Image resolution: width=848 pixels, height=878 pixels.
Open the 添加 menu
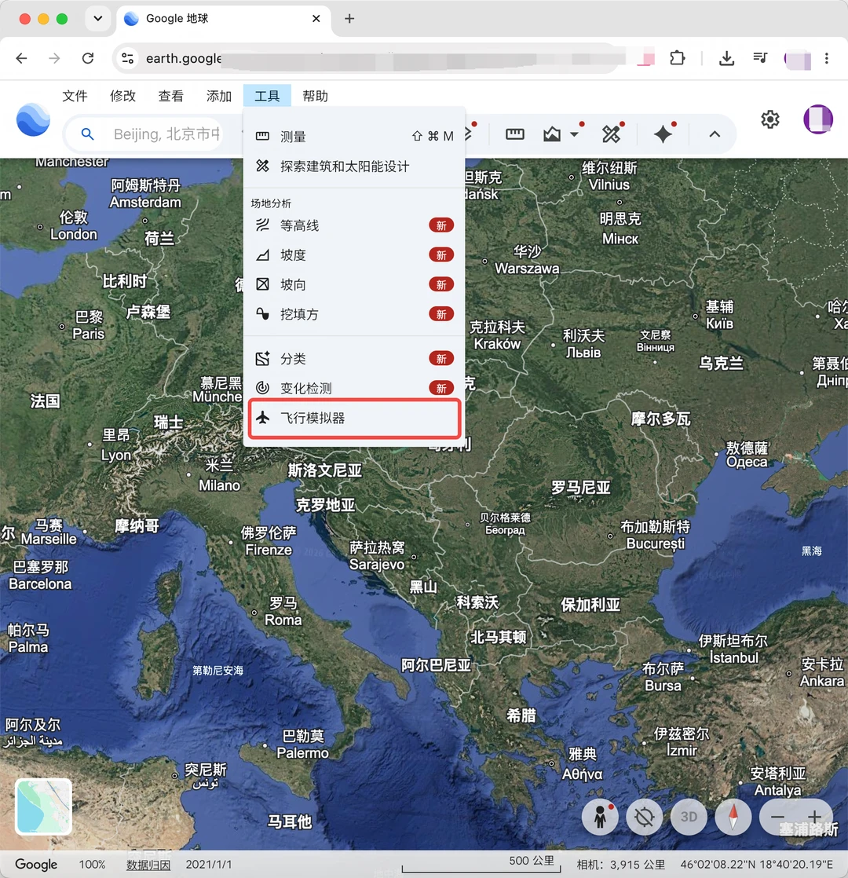[219, 96]
